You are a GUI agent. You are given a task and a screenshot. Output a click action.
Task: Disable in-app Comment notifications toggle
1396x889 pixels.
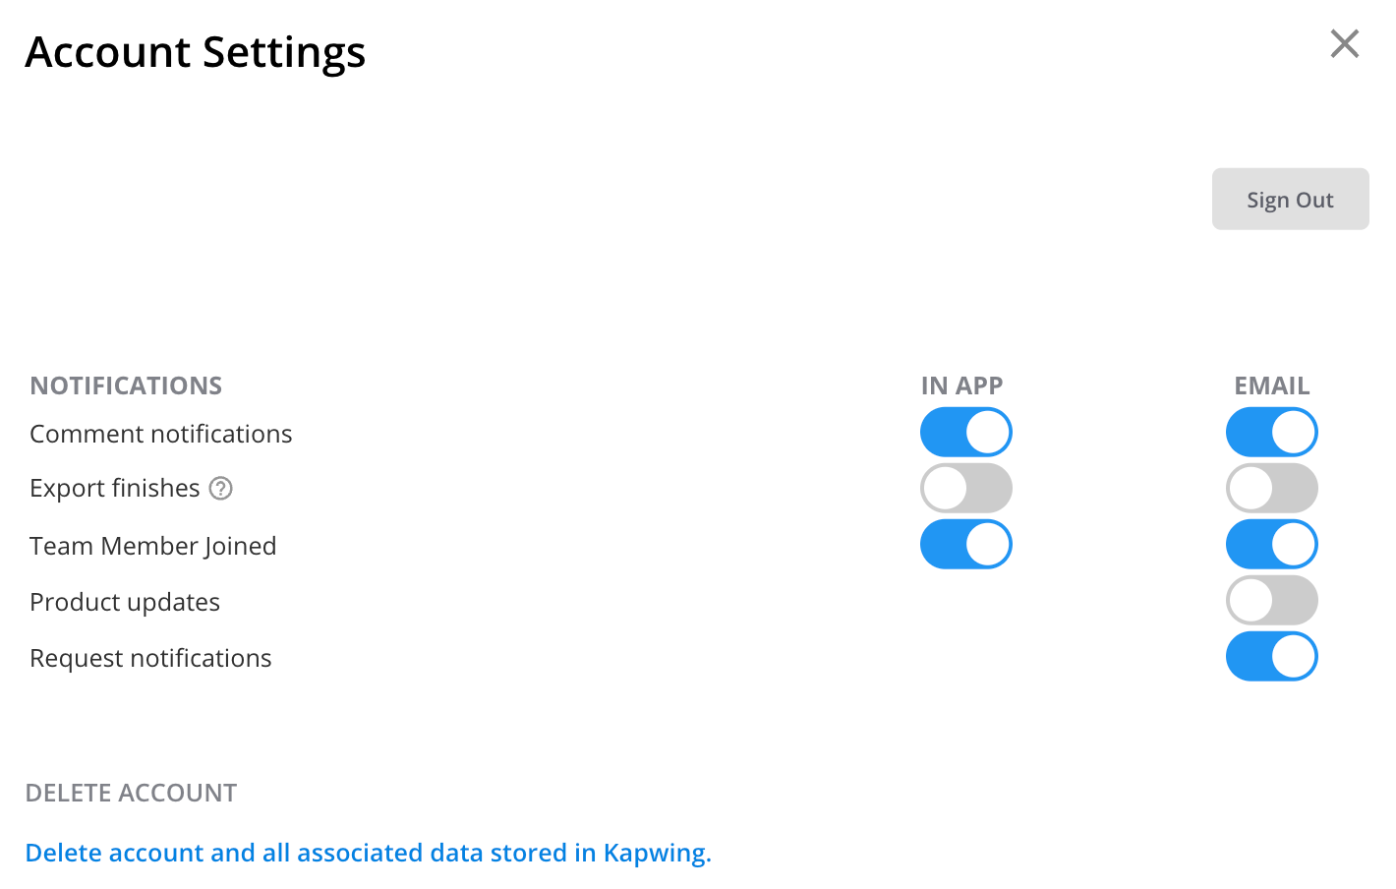[965, 433]
